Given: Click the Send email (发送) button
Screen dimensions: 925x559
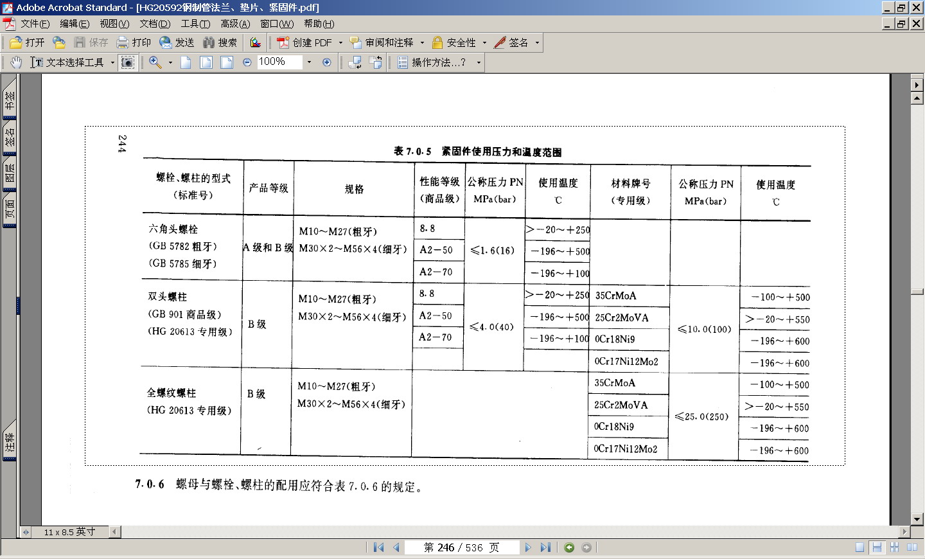Looking at the screenshot, I should coord(177,42).
